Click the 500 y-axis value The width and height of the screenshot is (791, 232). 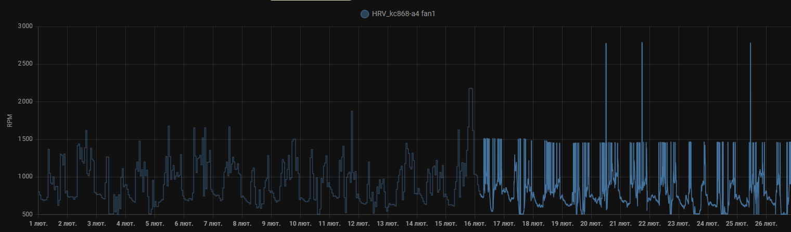[27, 214]
